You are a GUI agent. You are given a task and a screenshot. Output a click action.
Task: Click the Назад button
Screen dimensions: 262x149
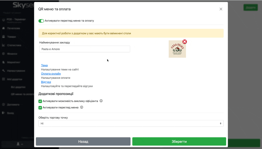(83, 141)
